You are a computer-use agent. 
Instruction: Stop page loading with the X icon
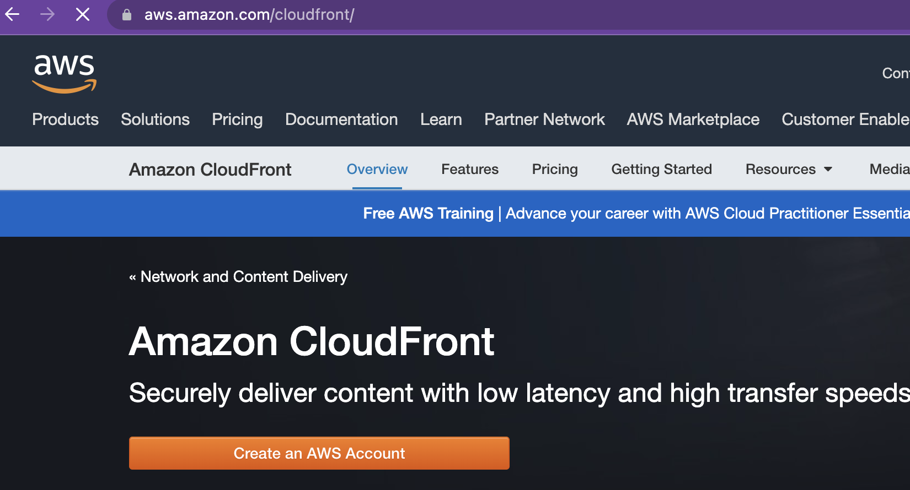(x=83, y=14)
